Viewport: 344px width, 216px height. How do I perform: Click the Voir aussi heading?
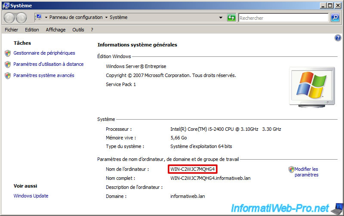(x=25, y=186)
